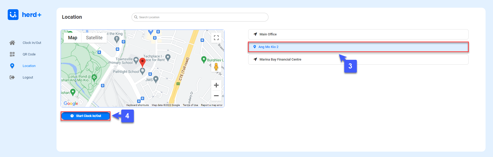
Task: Click the clock icon in Start button
Action: [72, 116]
